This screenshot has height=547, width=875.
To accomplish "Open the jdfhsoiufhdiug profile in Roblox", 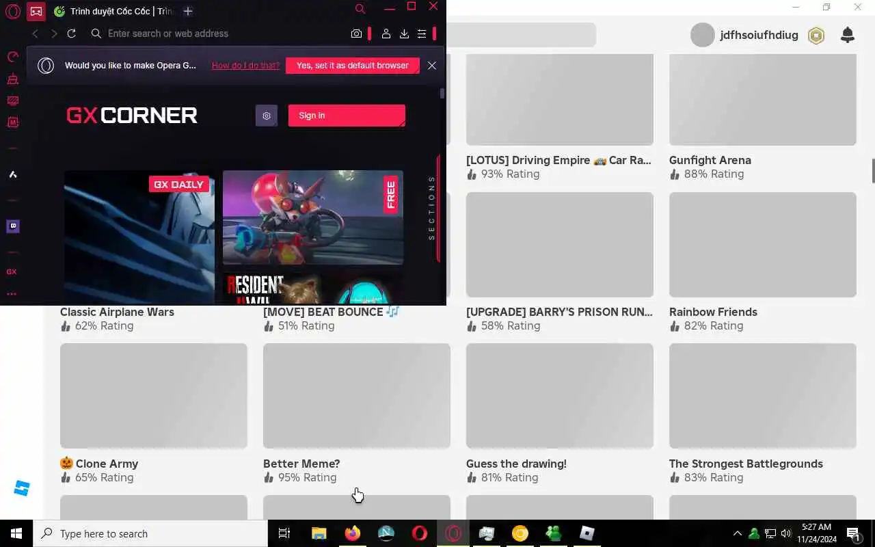I will [x=744, y=35].
